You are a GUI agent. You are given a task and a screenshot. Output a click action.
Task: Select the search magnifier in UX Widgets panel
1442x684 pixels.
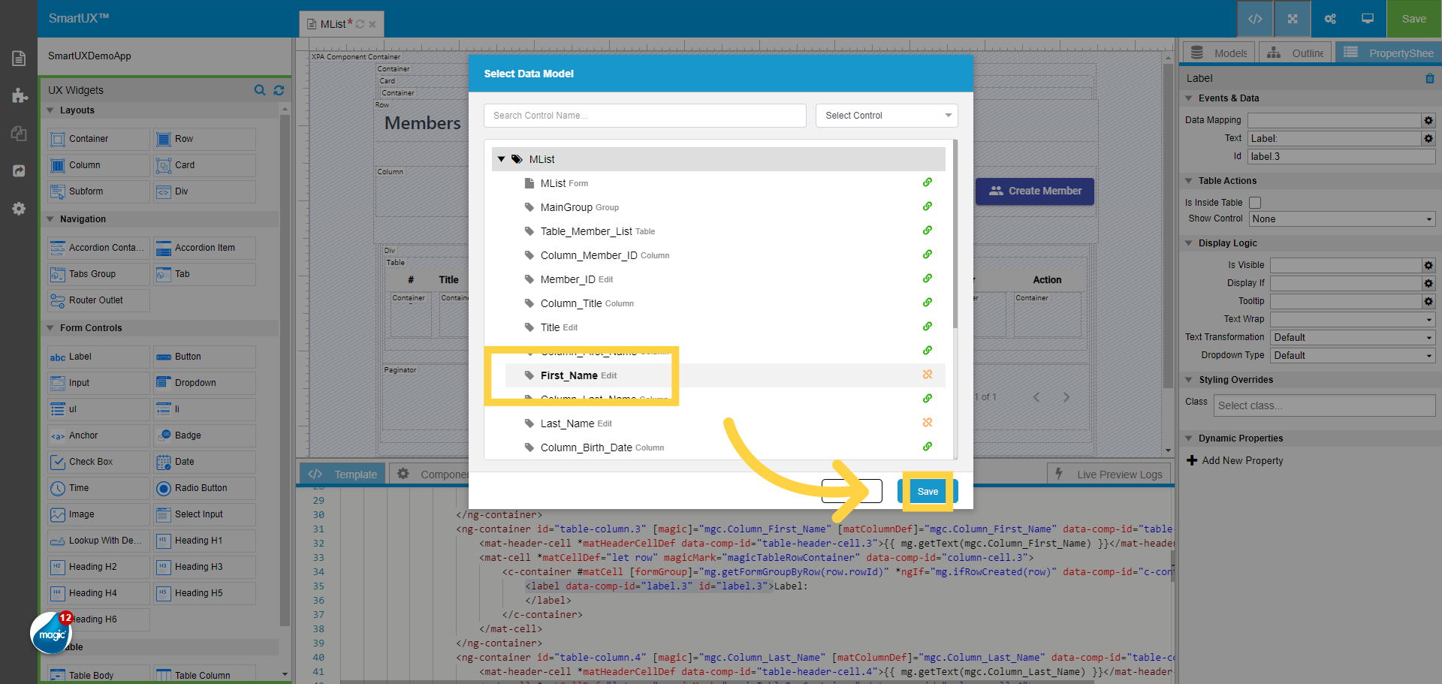(x=260, y=90)
